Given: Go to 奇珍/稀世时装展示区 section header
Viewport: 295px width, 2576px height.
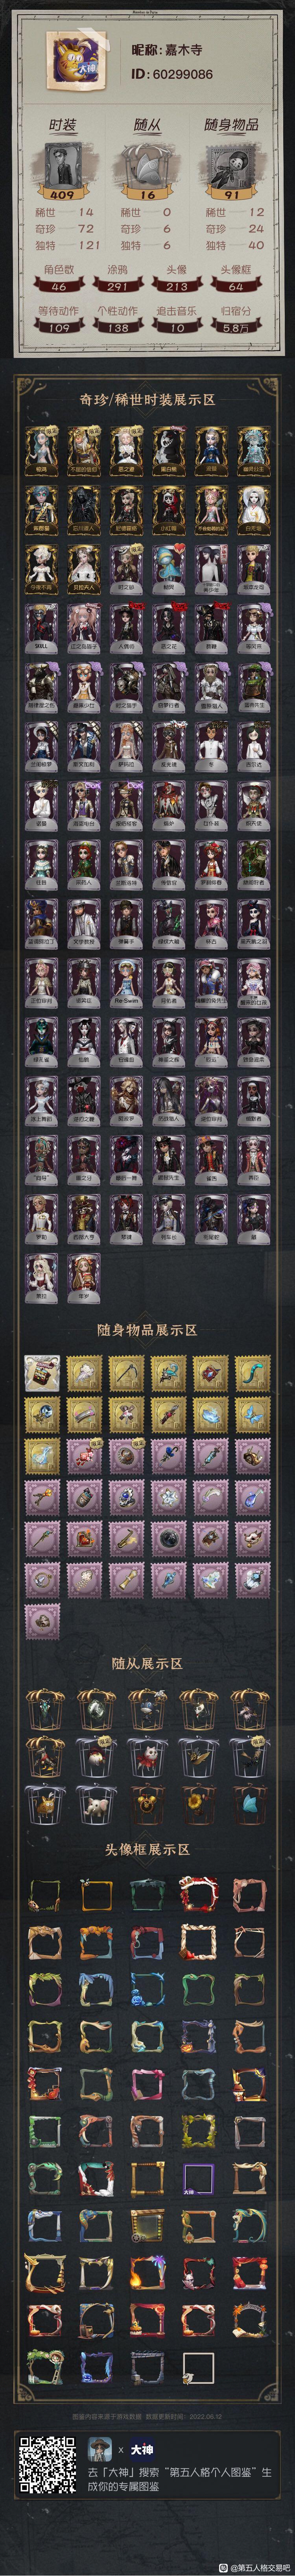Looking at the screenshot, I should pos(147,399).
